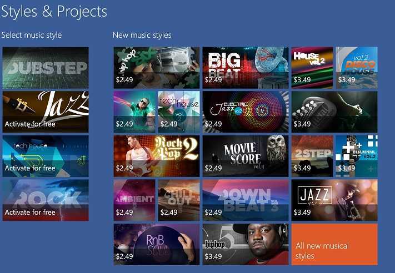Open All new musical styles

click(x=334, y=244)
